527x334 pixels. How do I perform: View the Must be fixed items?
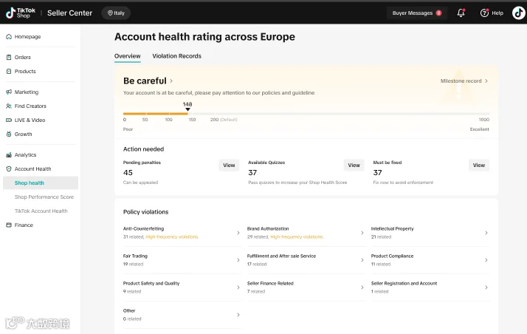click(479, 165)
